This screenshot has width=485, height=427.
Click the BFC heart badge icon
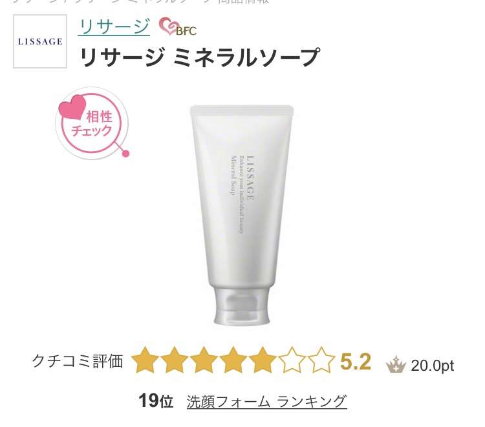tap(178, 27)
